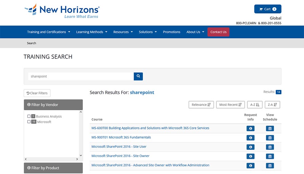View schedule for MS-600T00 course

pyautogui.click(x=270, y=128)
